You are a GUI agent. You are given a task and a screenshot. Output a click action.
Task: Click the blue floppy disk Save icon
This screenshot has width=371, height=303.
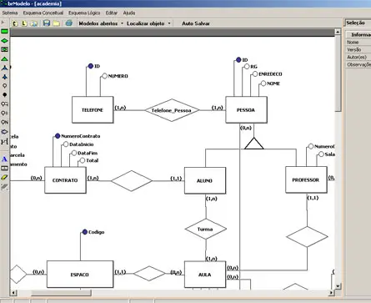(x=47, y=23)
